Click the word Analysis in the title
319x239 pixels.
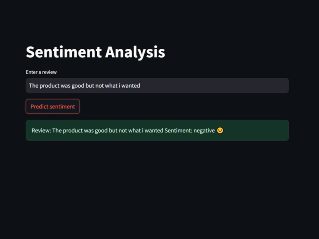(135, 52)
